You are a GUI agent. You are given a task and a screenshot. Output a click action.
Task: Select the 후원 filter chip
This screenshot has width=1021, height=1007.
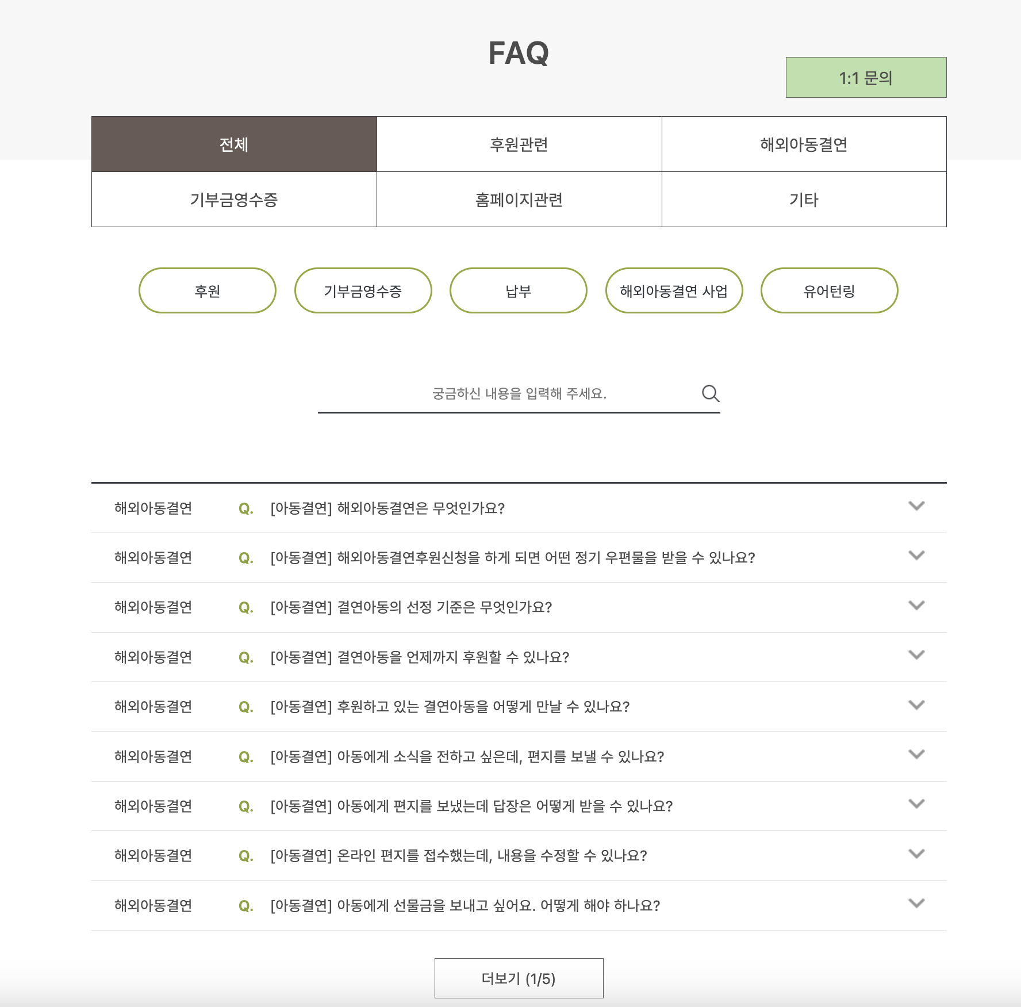click(207, 290)
